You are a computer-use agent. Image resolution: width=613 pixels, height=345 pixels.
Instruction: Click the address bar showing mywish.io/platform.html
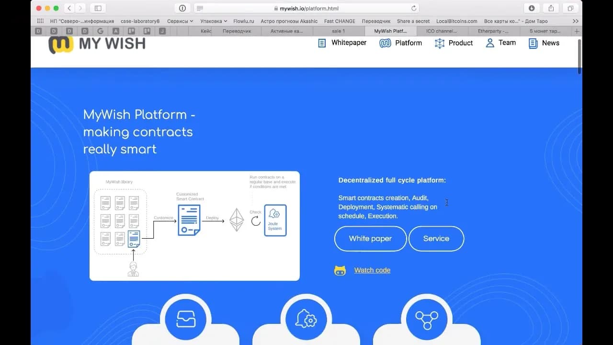pyautogui.click(x=306, y=8)
